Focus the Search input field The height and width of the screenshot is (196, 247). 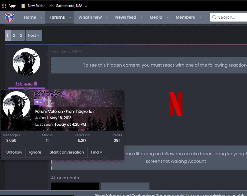click(228, 17)
